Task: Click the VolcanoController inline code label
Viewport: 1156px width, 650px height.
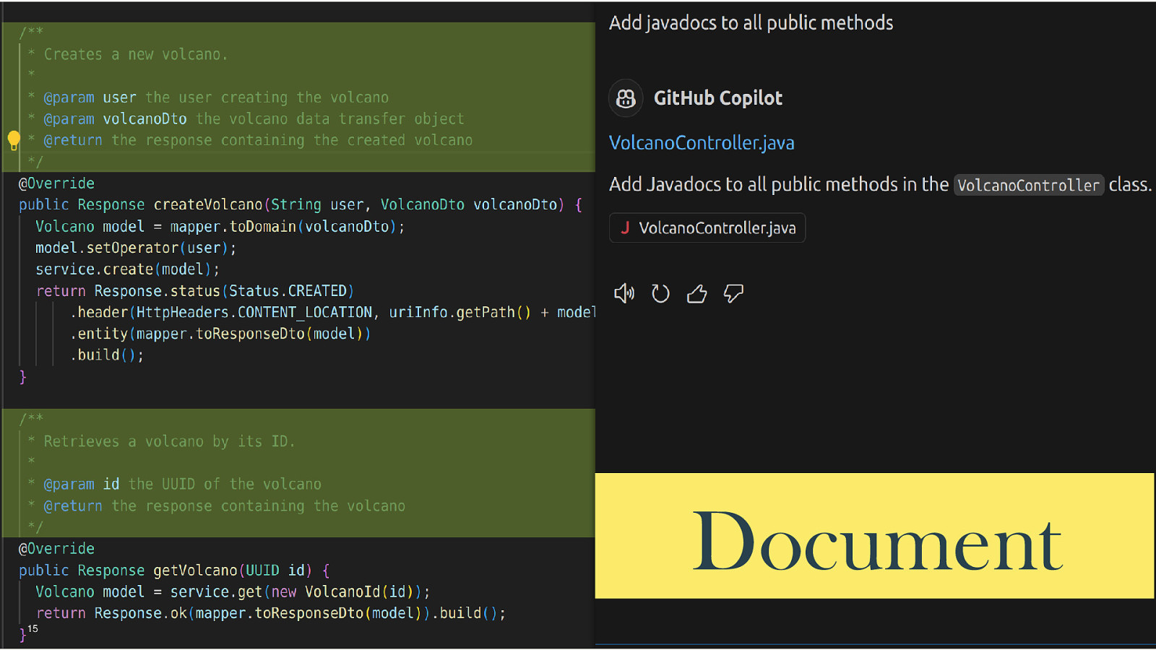Action: tap(1028, 186)
